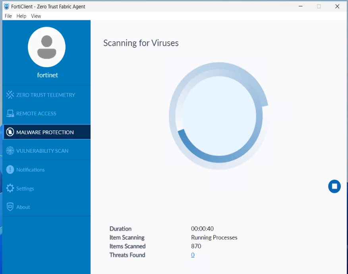Click the Malware Protection bug icon
The image size is (348, 274).
coord(10,132)
